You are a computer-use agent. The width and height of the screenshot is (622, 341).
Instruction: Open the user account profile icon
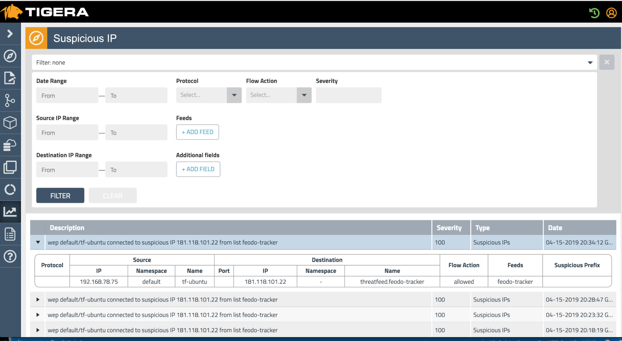pos(611,13)
